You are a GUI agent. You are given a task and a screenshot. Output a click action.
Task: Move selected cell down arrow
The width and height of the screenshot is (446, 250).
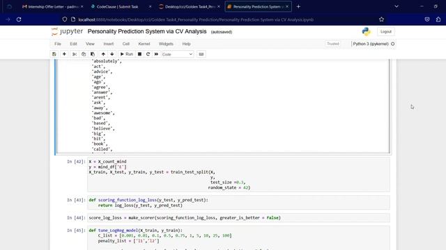112,54
